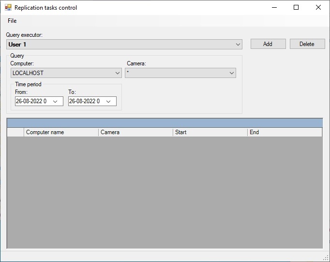Open the File menu

(12, 21)
